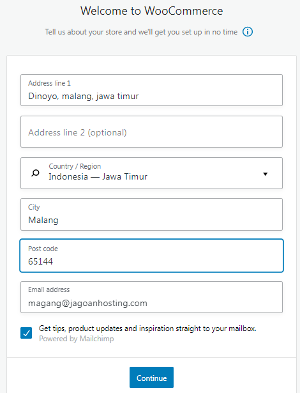
Task: Focus the Address line 1 field
Action: pos(151,90)
